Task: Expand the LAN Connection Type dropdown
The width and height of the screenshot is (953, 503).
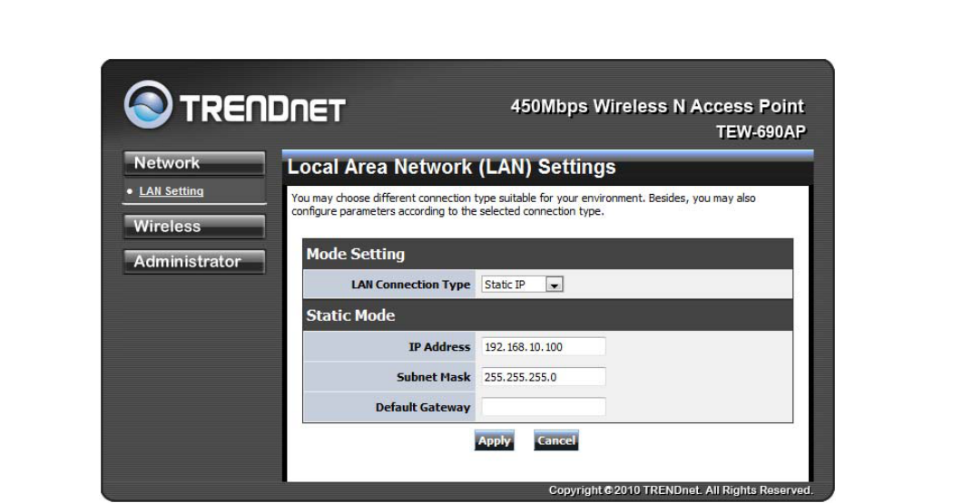Action: pos(523,285)
